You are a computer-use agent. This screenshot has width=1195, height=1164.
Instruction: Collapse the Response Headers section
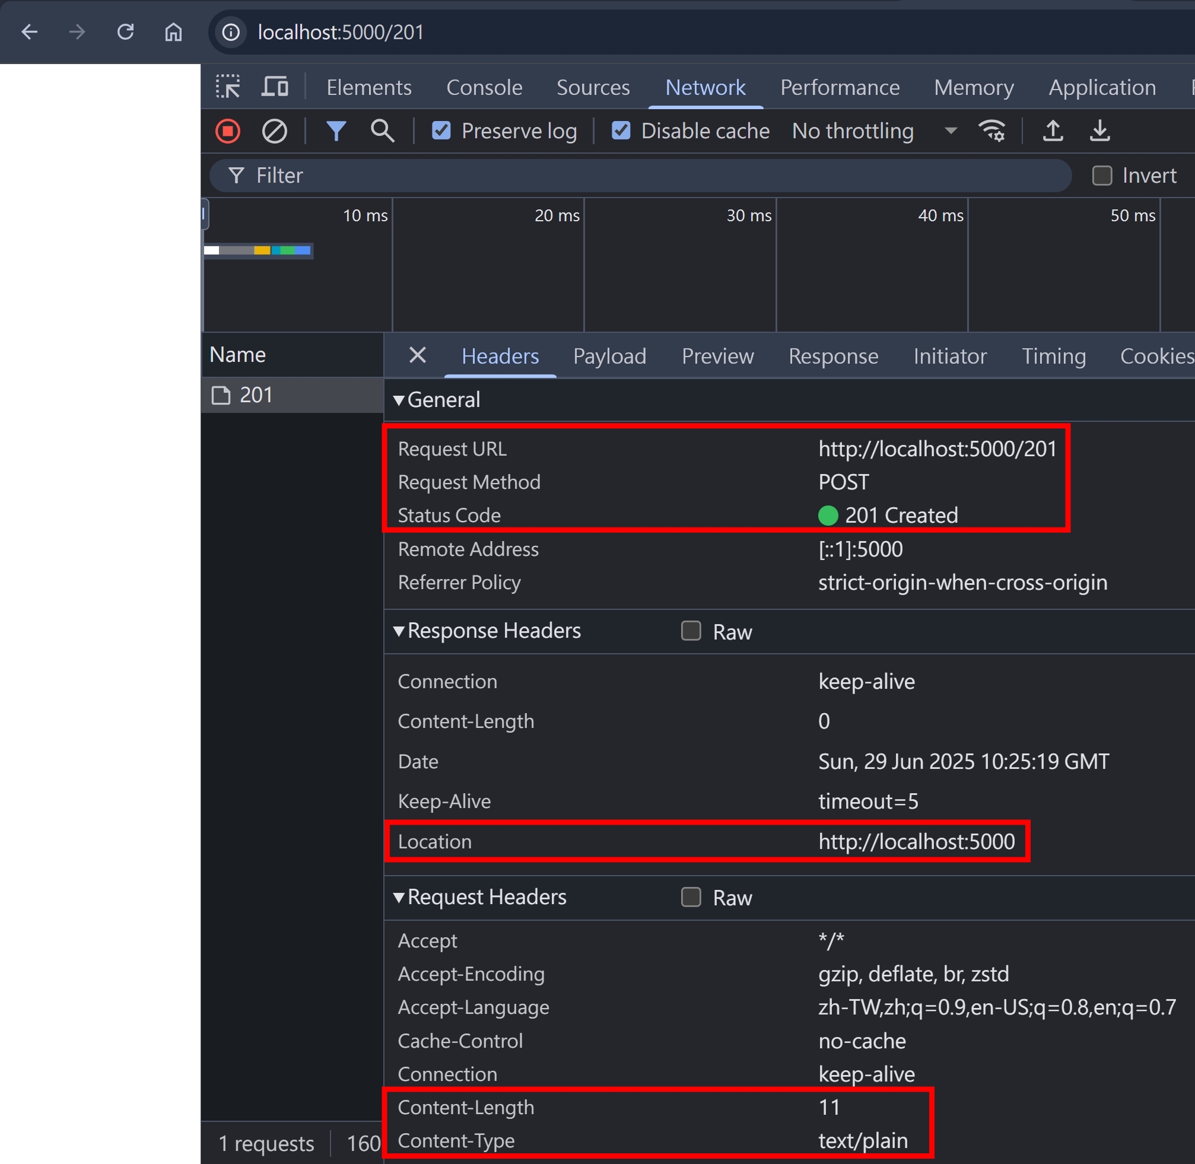click(x=399, y=631)
